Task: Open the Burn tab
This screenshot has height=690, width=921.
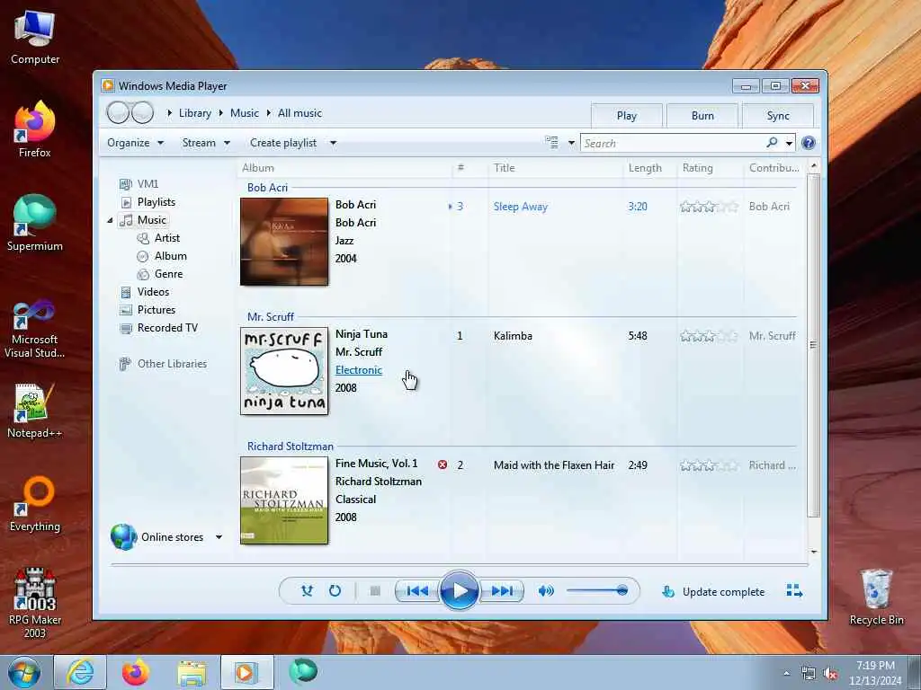Action: pyautogui.click(x=702, y=116)
